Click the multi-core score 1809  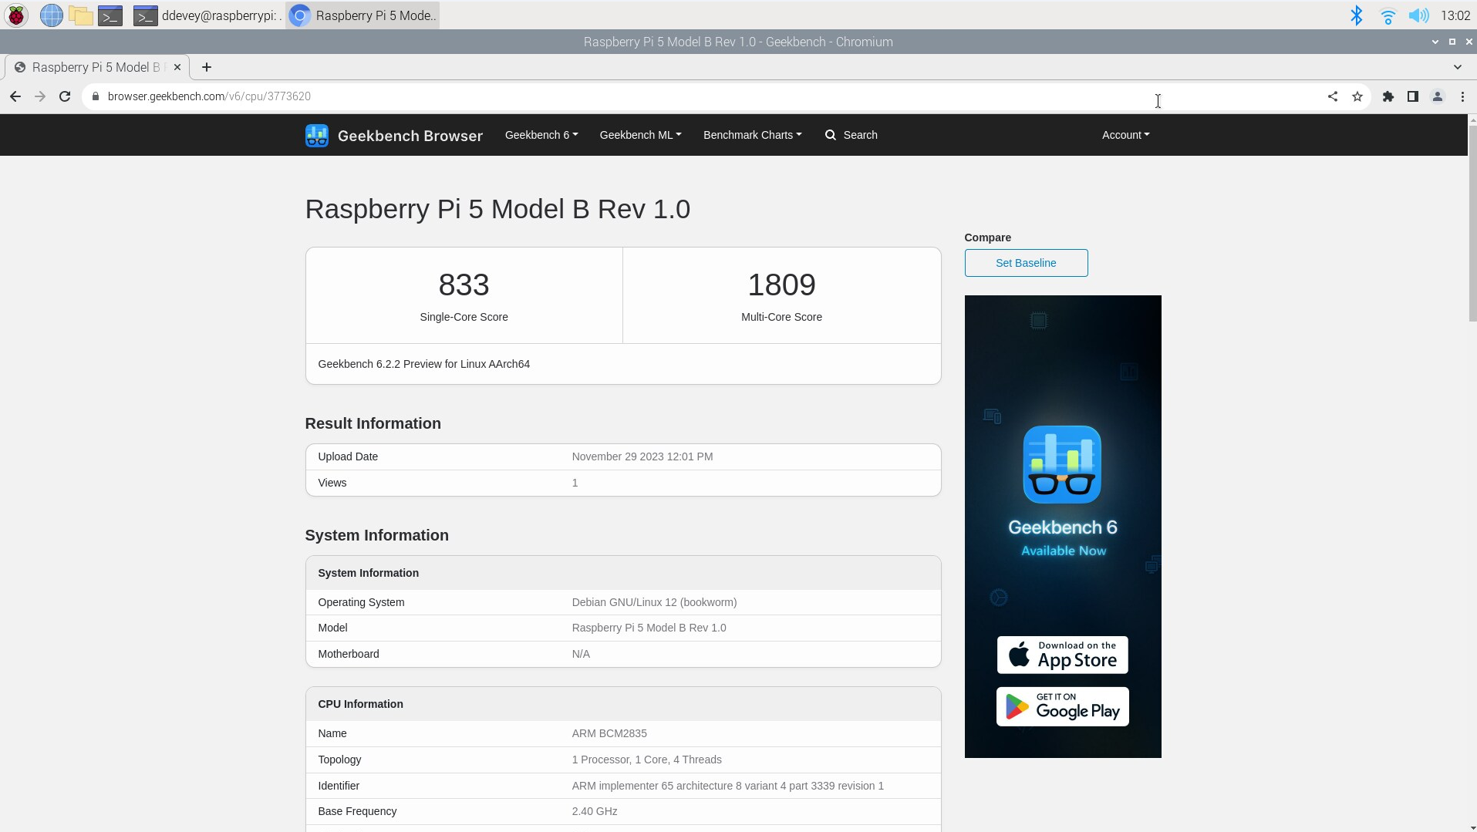coord(781,285)
